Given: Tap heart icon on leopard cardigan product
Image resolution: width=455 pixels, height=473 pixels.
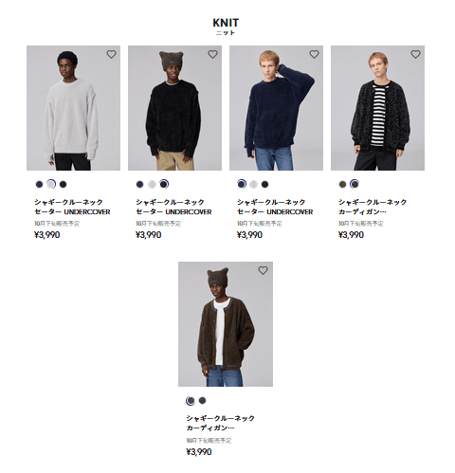Looking at the screenshot, I should point(415,54).
